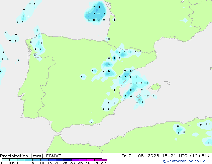
Task: Click the '18..21 UTC' time text
Action: (x=175, y=156)
